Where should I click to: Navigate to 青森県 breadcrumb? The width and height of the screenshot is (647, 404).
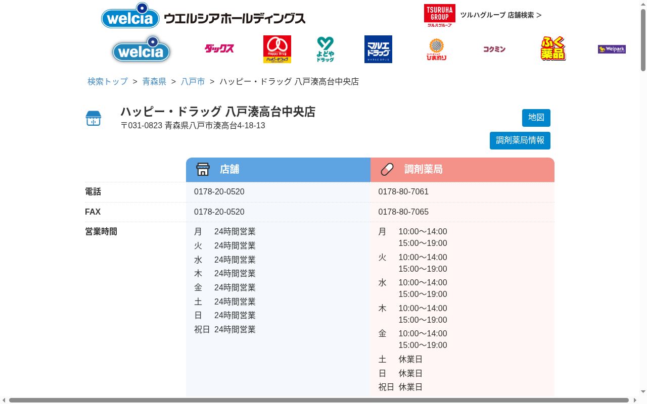(x=154, y=81)
